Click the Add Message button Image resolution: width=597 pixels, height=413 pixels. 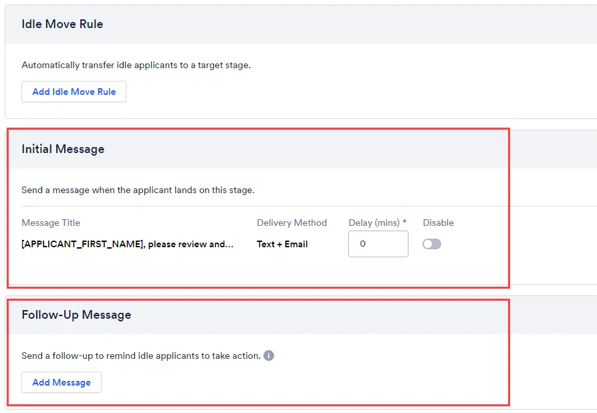(x=62, y=382)
